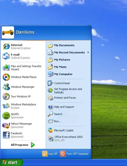
Task: Click the Windows Messenger icon
Action: pyautogui.click(x=6, y=87)
